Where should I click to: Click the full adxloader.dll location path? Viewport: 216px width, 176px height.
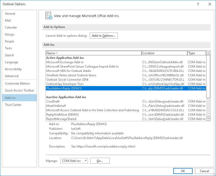127,138
